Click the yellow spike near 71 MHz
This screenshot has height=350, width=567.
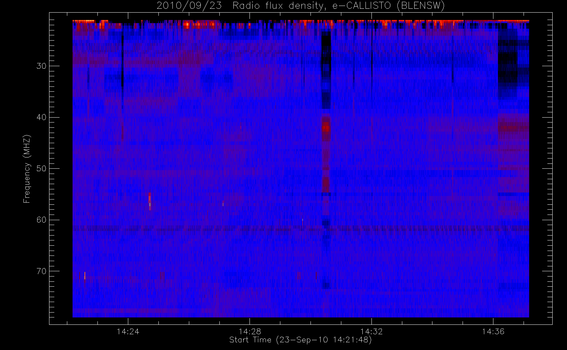(85, 276)
